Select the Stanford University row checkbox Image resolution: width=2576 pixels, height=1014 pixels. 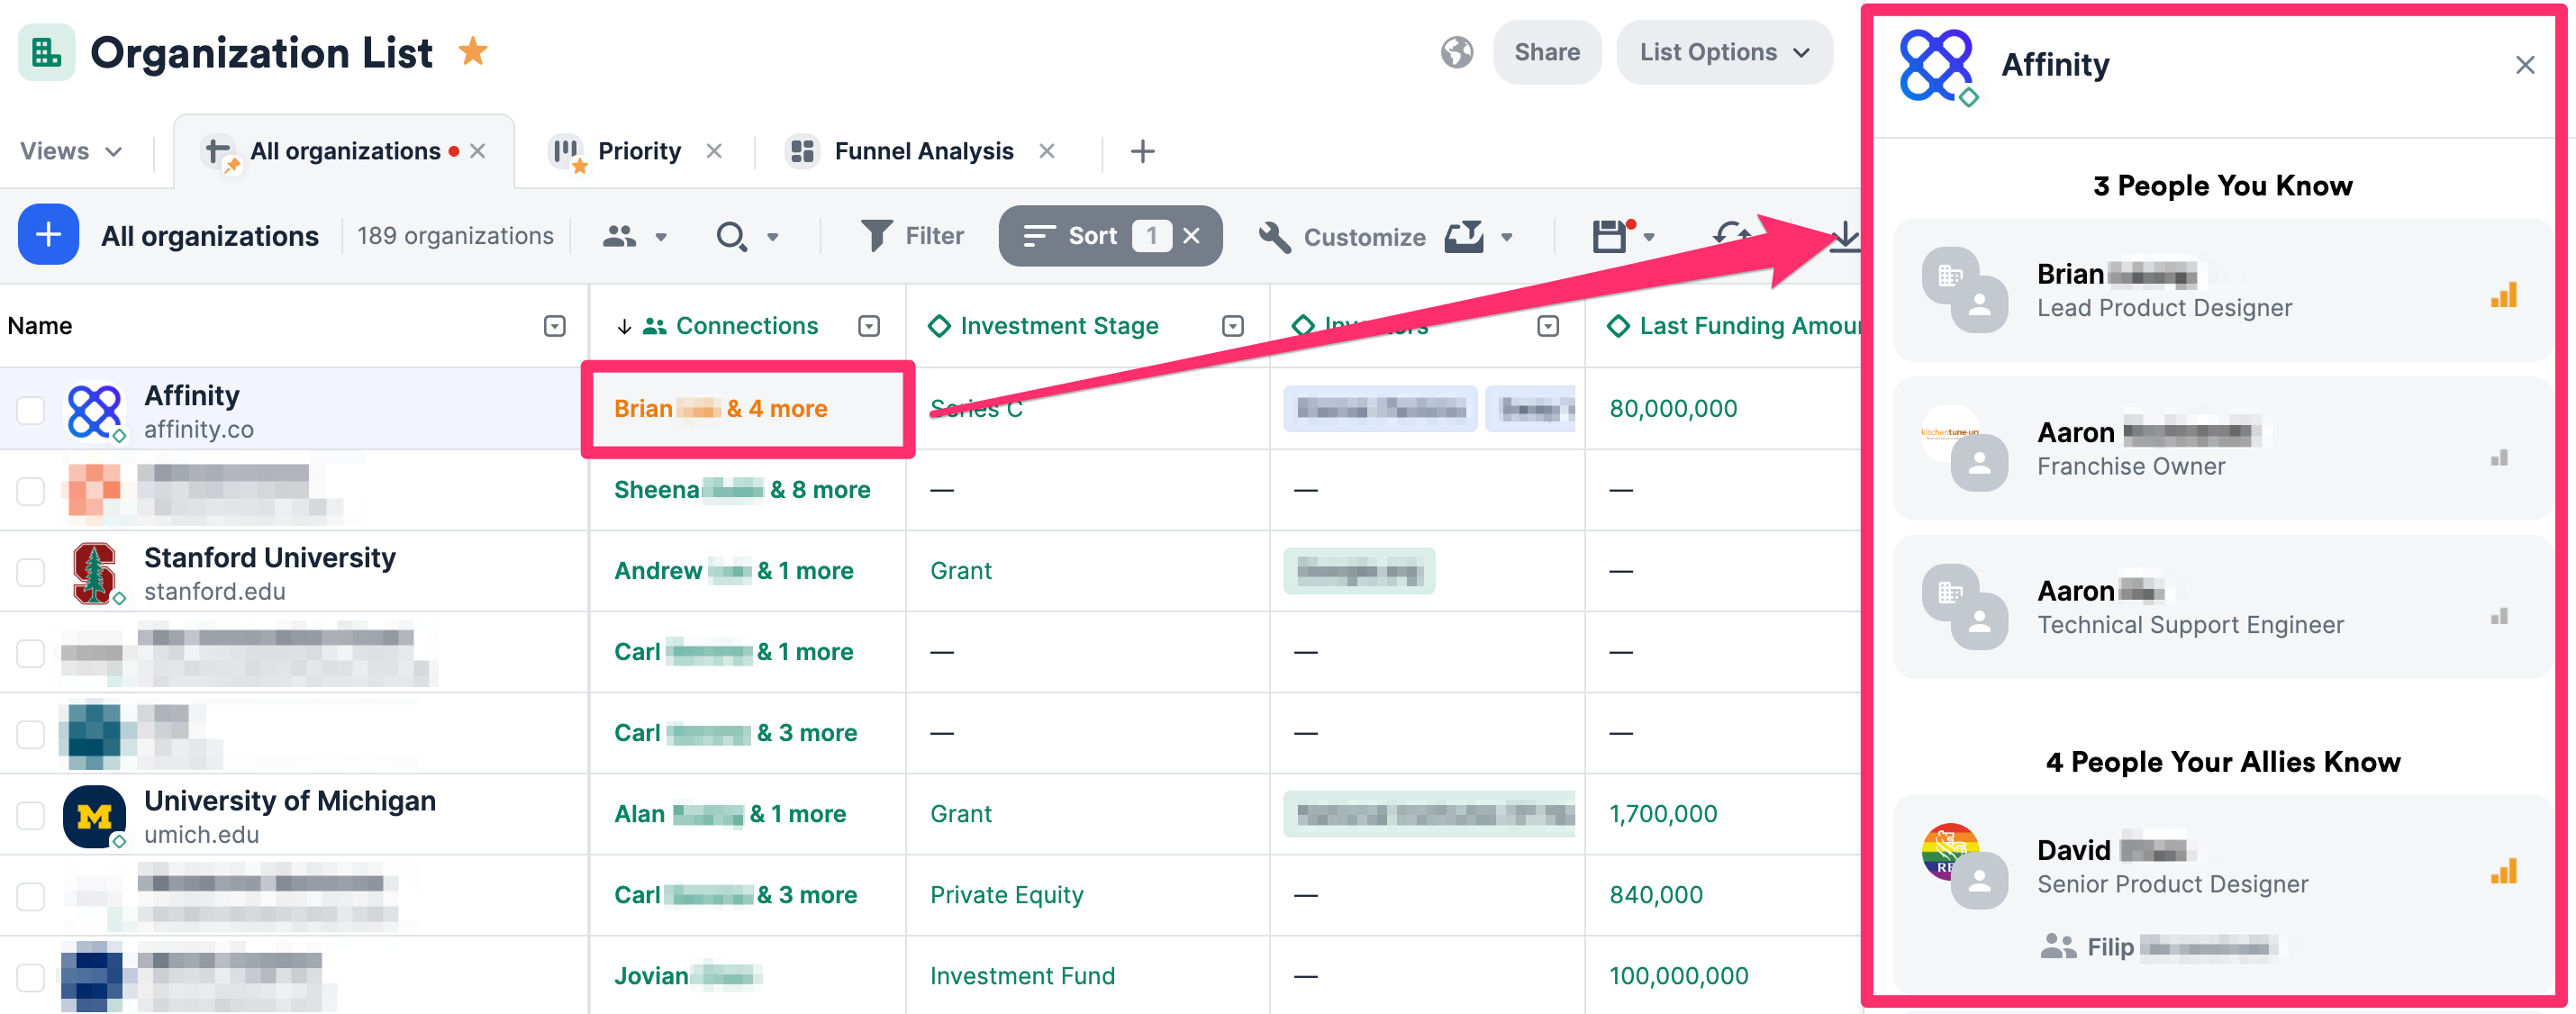pyautogui.click(x=30, y=571)
